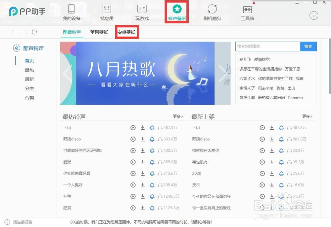The image size is (331, 227).
Task: Open 更多 for 最新上架
Action: pos(307,116)
